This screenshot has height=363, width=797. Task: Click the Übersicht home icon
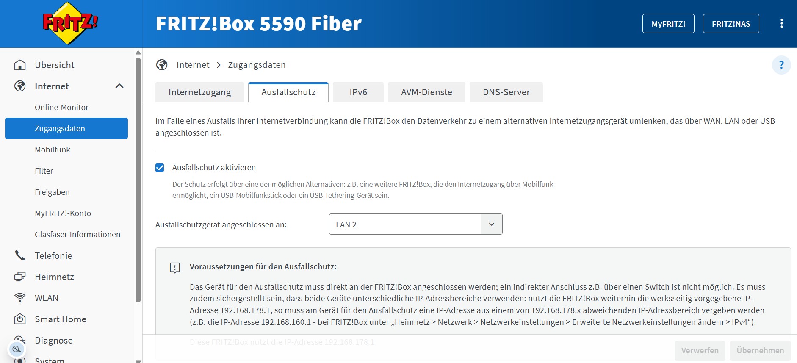(x=20, y=65)
